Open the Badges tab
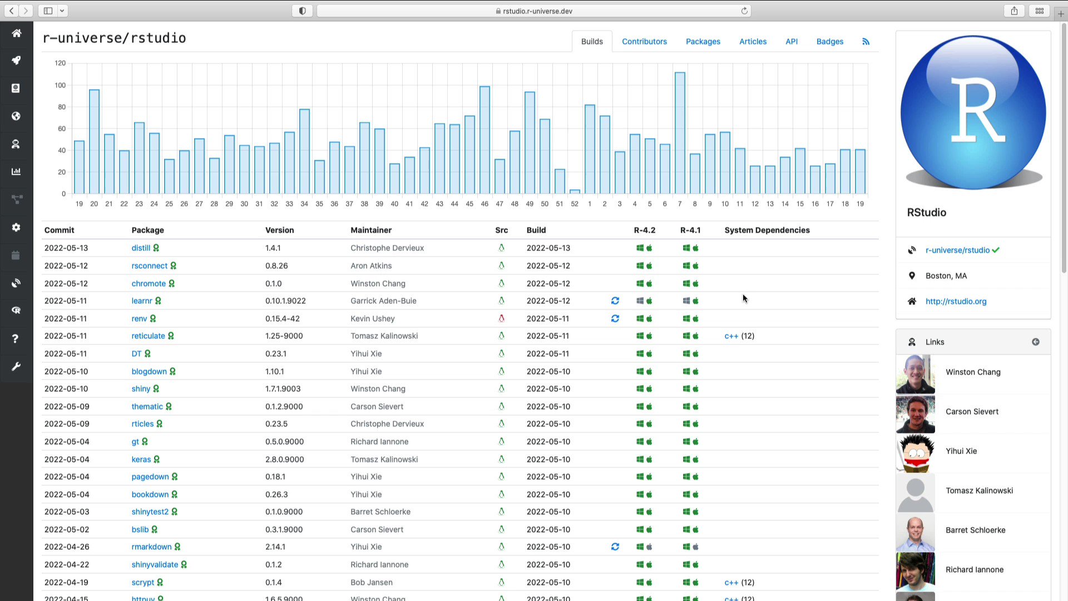 [829, 42]
